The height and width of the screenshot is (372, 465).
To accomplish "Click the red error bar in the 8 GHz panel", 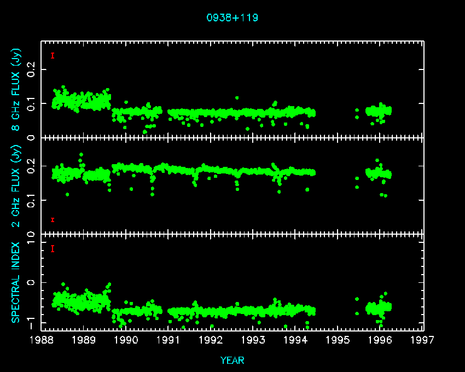I will (53, 55).
